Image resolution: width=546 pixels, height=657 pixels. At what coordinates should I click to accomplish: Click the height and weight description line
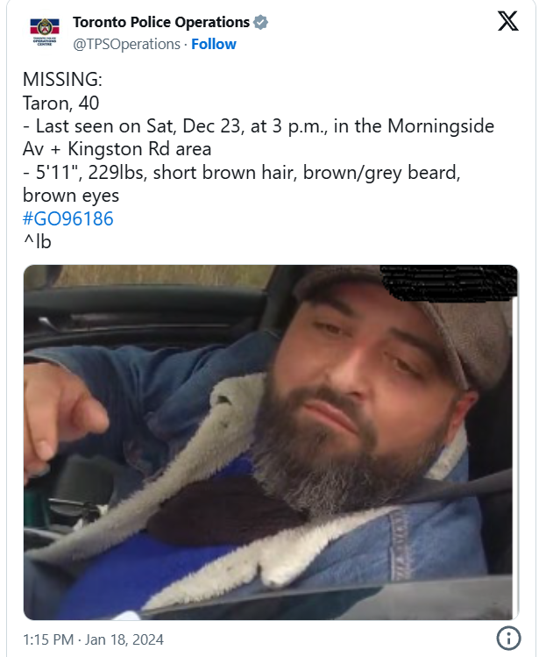click(242, 173)
